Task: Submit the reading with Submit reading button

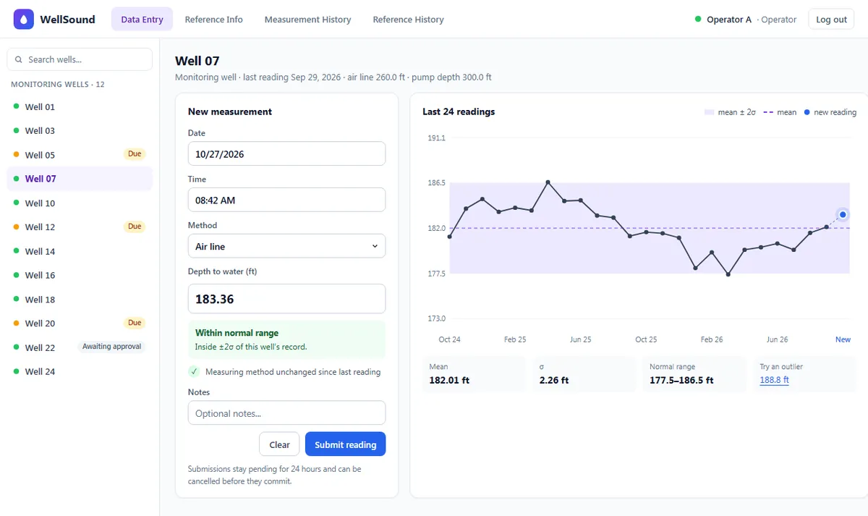Action: [x=346, y=444]
